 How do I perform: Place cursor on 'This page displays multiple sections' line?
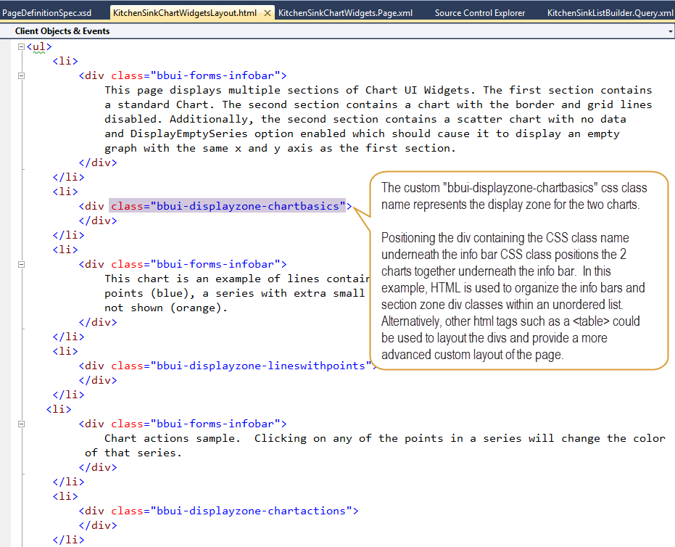point(378,91)
